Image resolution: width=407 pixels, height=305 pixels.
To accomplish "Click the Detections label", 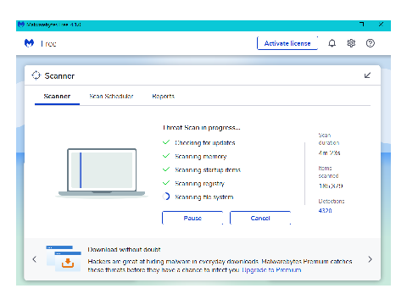I will [x=332, y=201].
